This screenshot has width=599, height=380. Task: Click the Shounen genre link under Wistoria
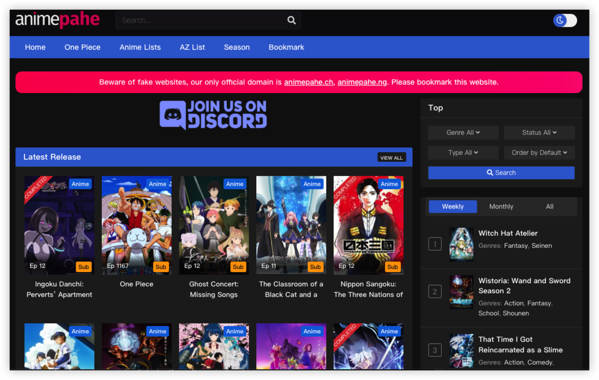pyautogui.click(x=516, y=313)
